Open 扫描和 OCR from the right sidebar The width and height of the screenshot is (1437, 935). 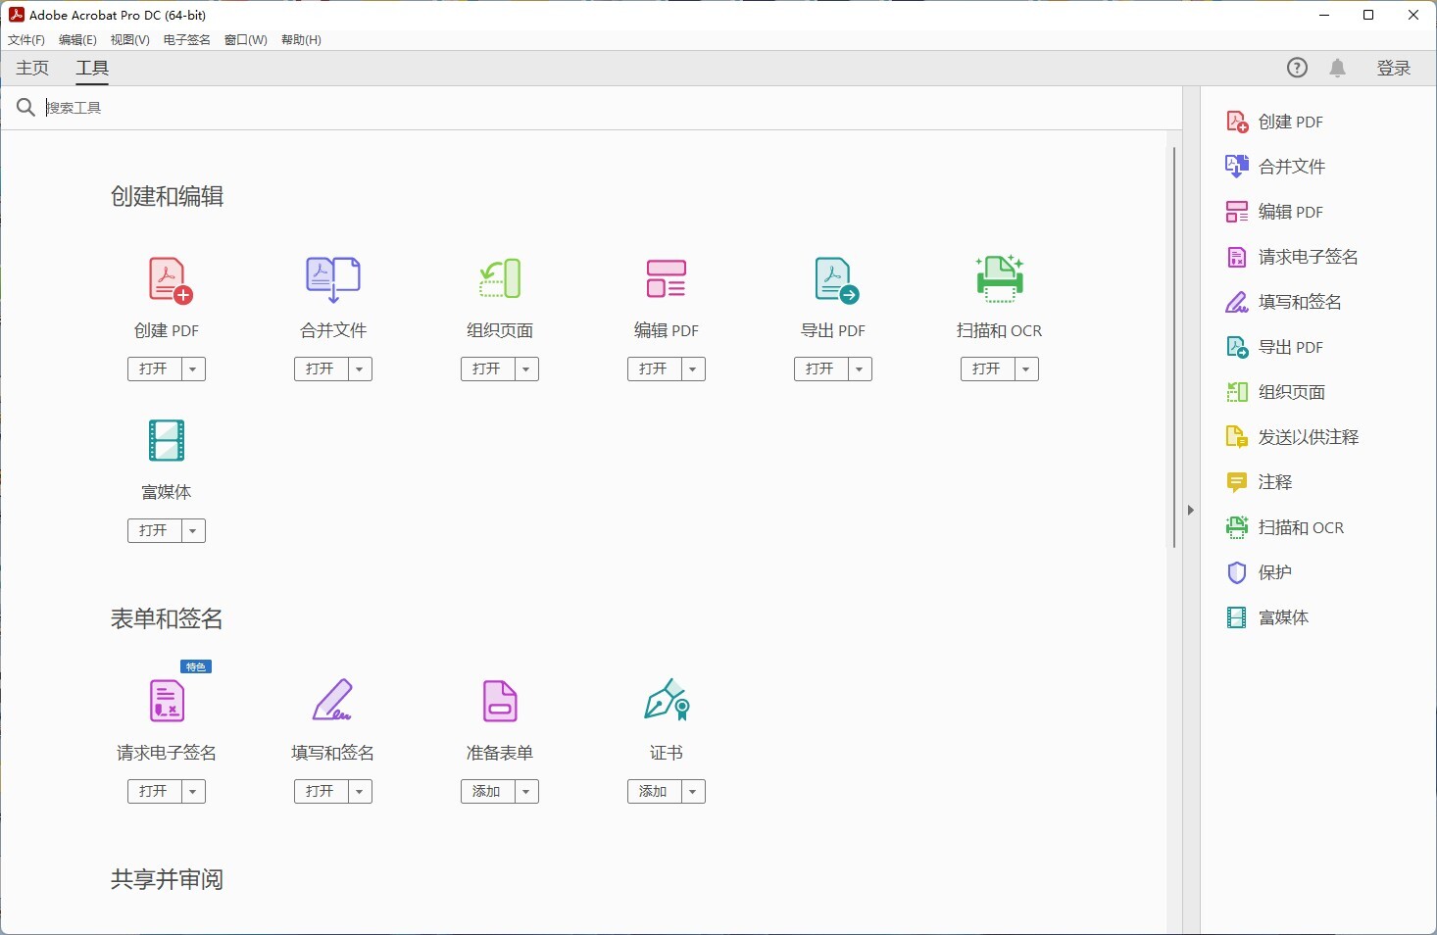pyautogui.click(x=1285, y=527)
